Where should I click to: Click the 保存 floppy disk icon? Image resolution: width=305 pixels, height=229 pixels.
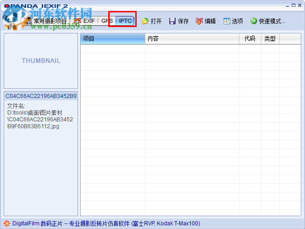tap(172, 21)
